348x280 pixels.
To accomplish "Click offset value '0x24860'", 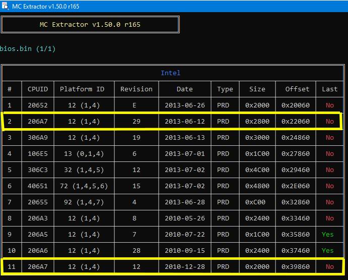I will (x=296, y=138).
